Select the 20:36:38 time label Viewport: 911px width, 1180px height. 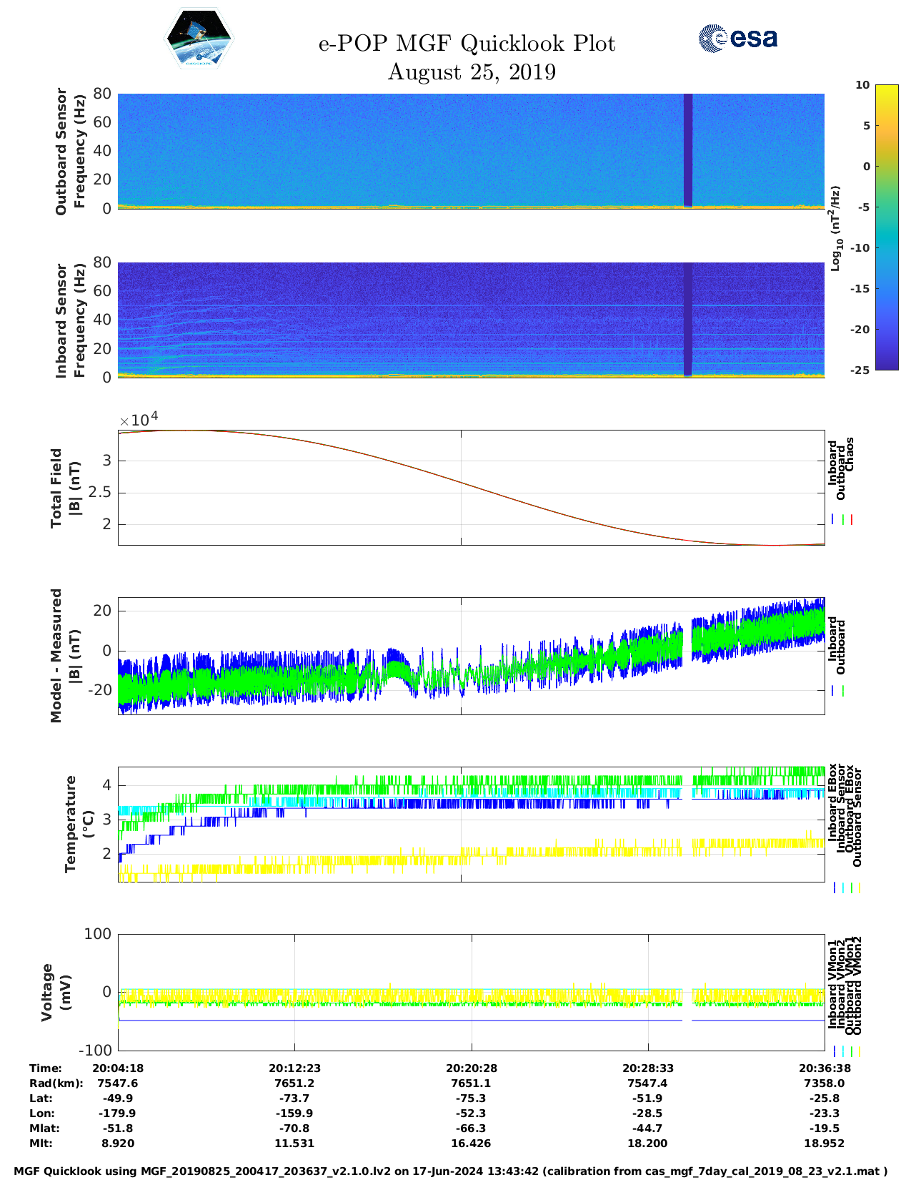(825, 1068)
